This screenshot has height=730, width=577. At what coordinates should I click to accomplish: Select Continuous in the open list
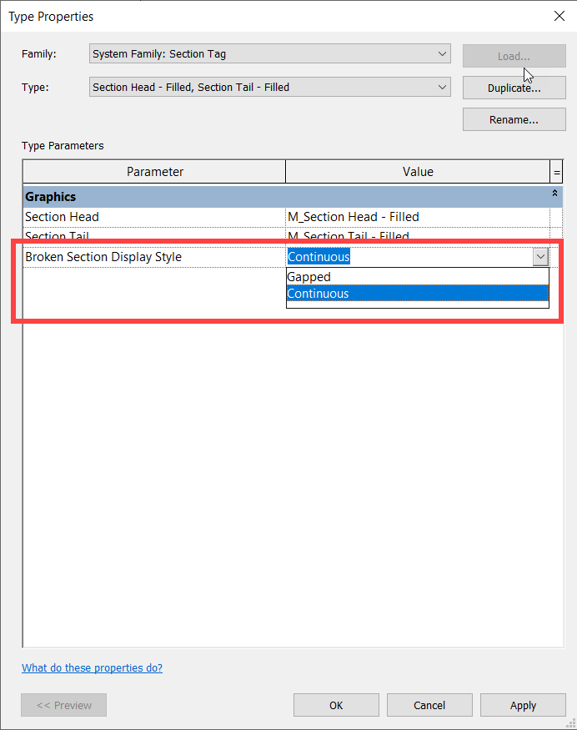[x=418, y=294]
